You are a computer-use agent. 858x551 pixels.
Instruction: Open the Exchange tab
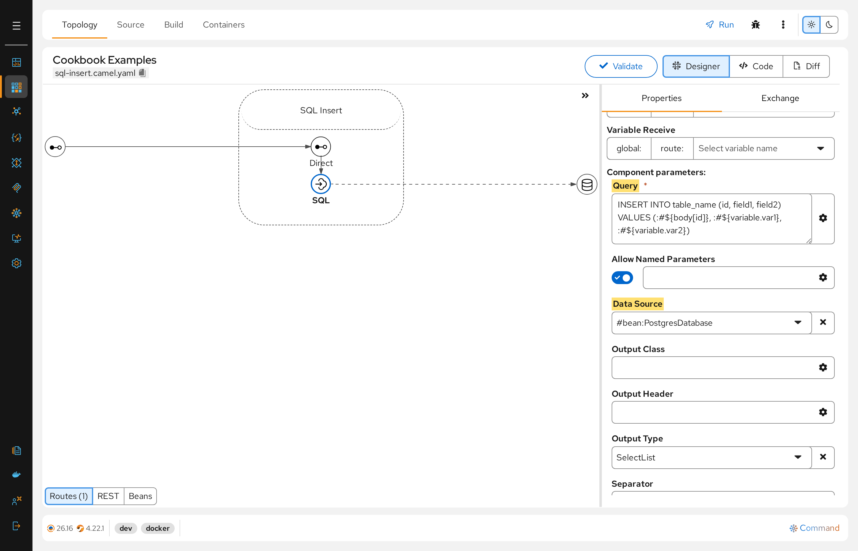(x=780, y=98)
